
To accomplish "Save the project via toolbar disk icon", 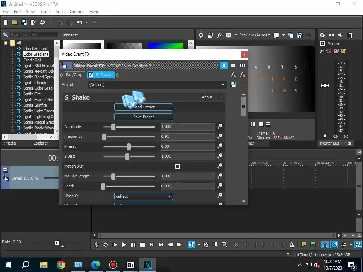I will [24, 22].
